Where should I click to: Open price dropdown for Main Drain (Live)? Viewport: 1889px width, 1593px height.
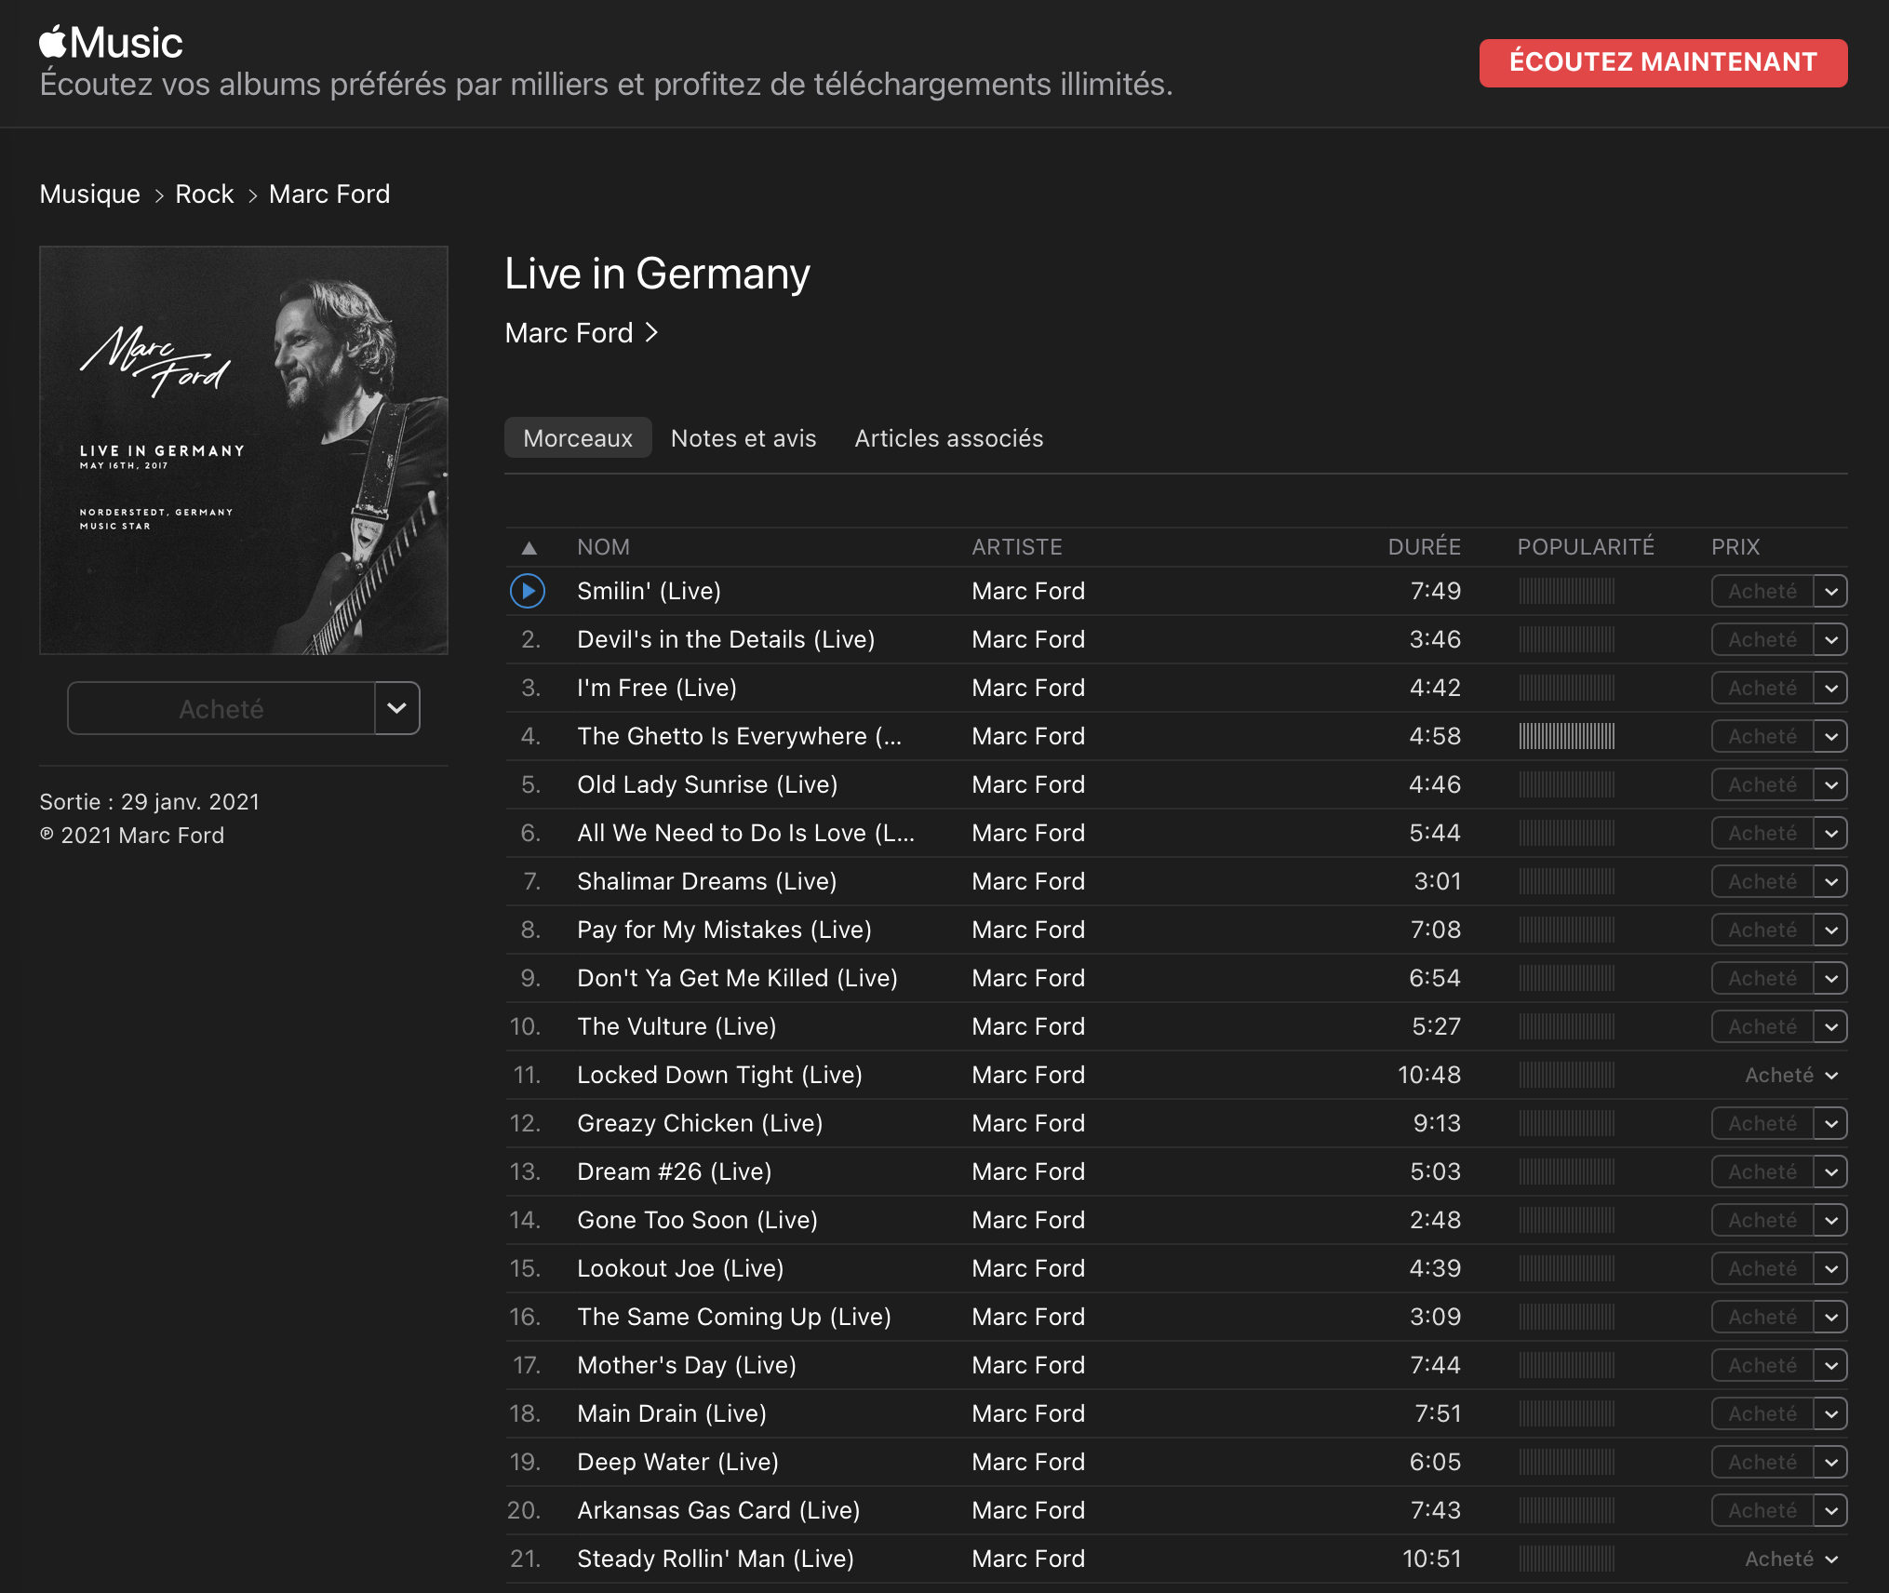[1830, 1413]
